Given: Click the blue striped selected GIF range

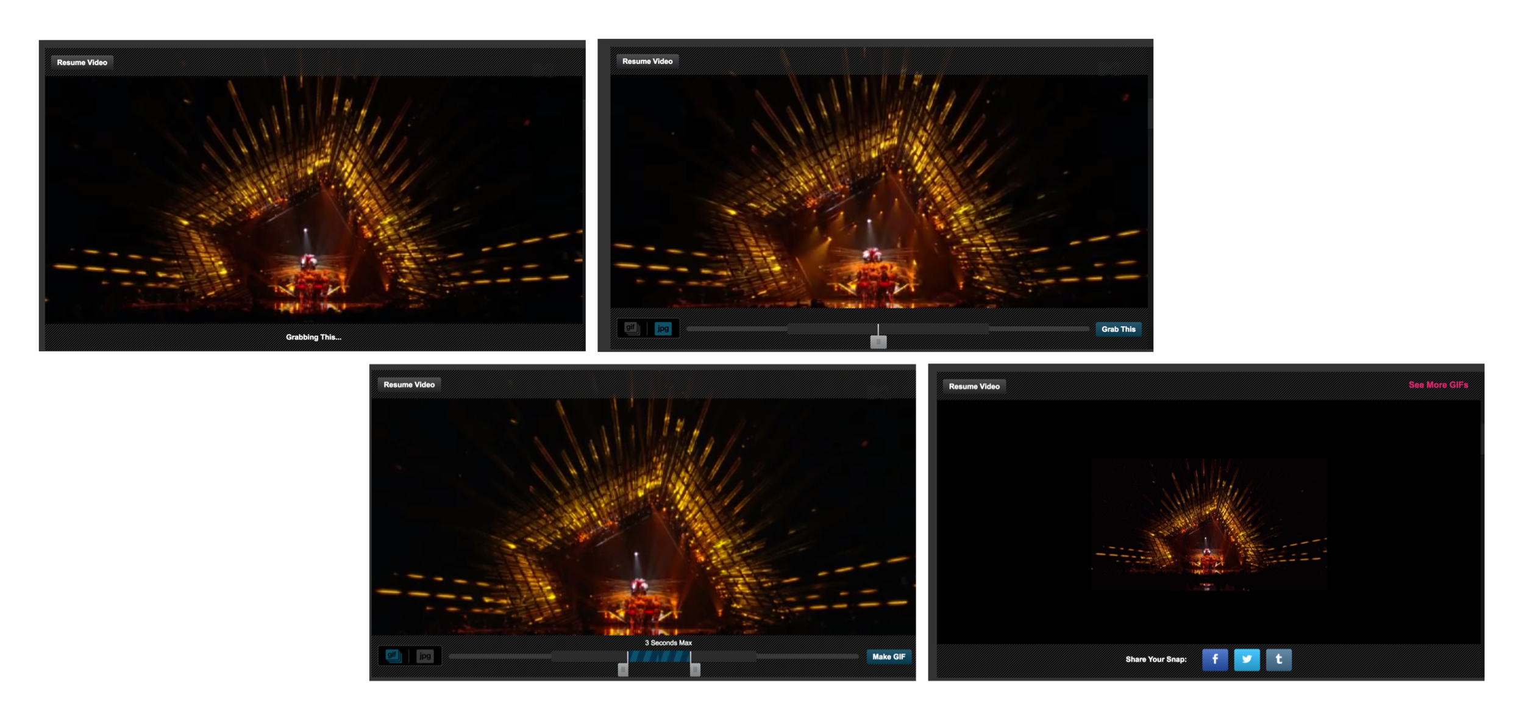Looking at the screenshot, I should tap(659, 657).
